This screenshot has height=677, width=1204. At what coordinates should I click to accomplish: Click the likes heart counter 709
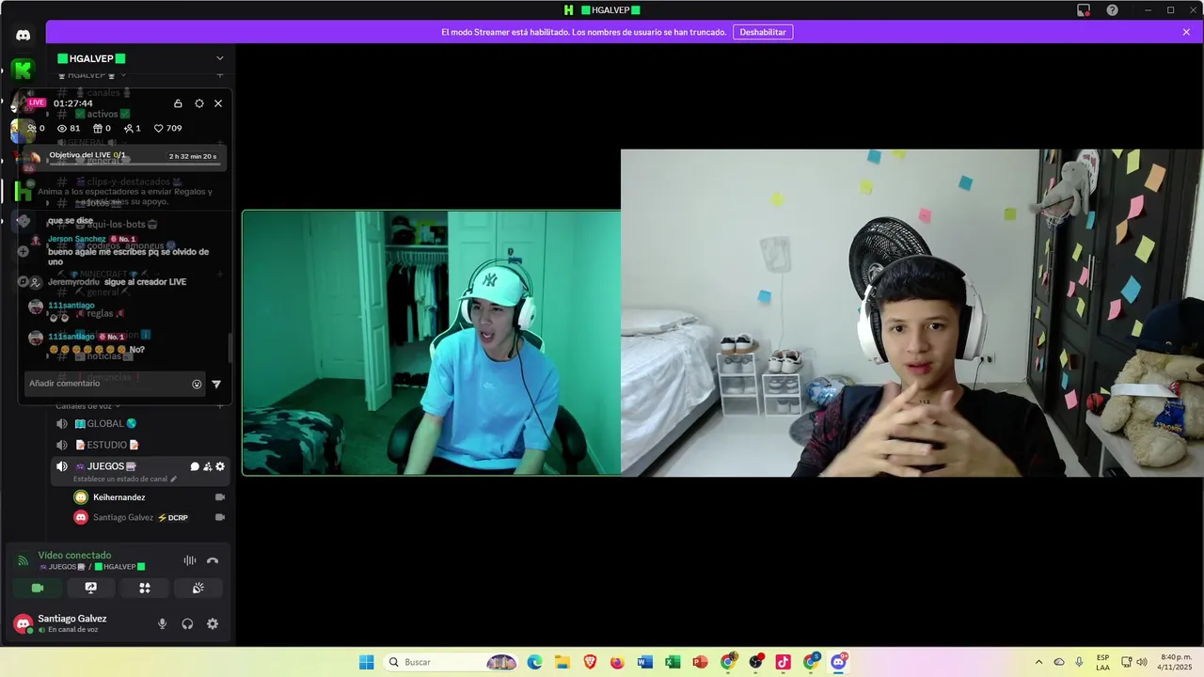pyautogui.click(x=167, y=129)
